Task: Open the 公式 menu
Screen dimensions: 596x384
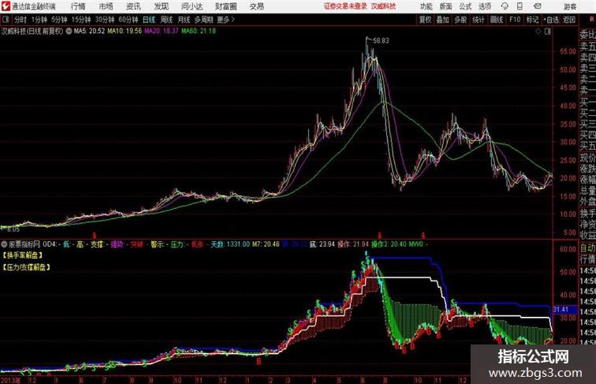Action: click(x=465, y=6)
